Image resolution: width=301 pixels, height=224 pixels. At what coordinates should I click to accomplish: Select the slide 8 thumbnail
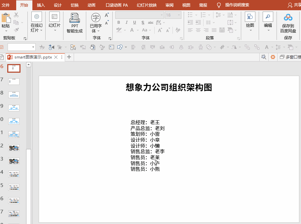point(14,95)
